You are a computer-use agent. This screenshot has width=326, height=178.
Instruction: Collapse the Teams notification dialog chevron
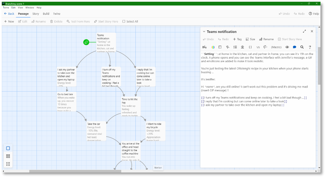[x=204, y=31]
